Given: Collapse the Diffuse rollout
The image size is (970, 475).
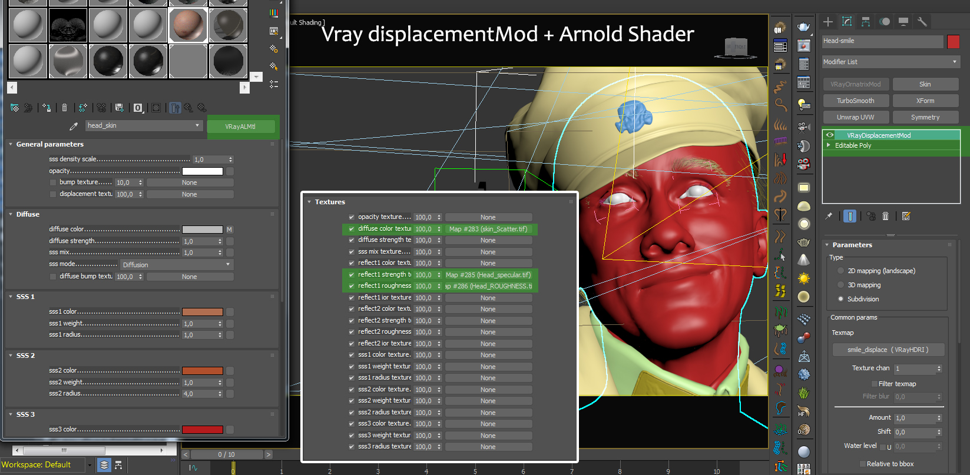Looking at the screenshot, I should 11,214.
